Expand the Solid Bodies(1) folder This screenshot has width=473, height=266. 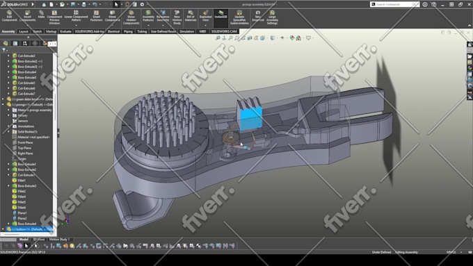click(9, 132)
